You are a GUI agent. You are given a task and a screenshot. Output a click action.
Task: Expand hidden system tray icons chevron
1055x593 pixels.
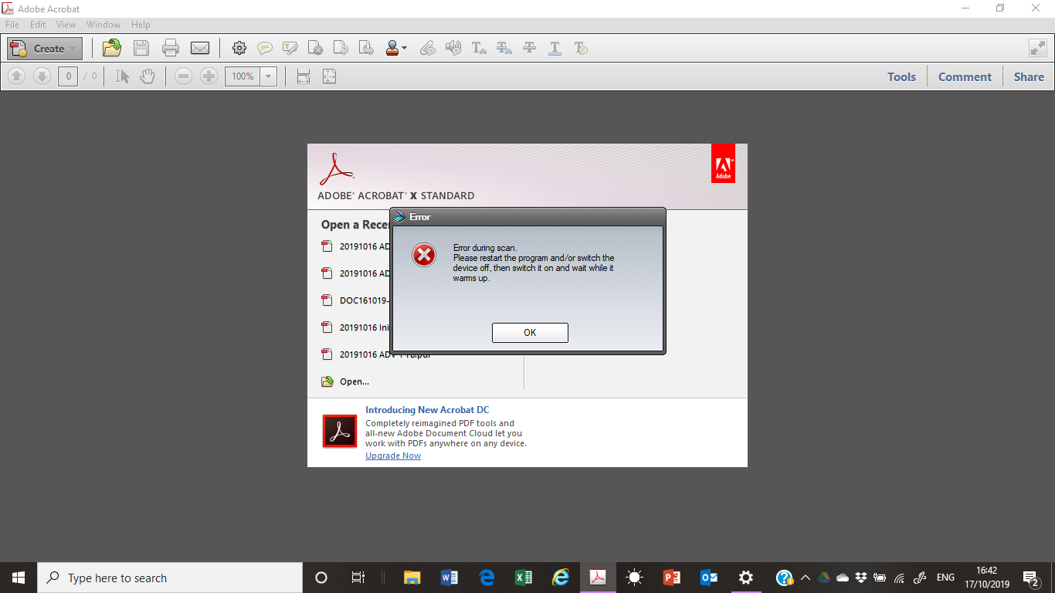click(805, 578)
